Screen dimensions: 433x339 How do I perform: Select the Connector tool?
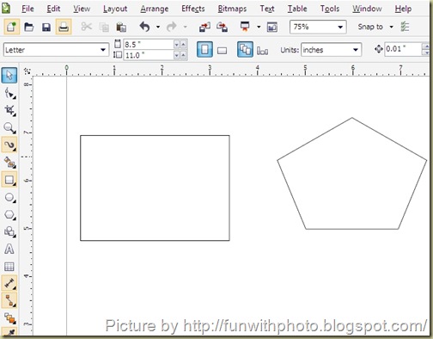point(9,300)
